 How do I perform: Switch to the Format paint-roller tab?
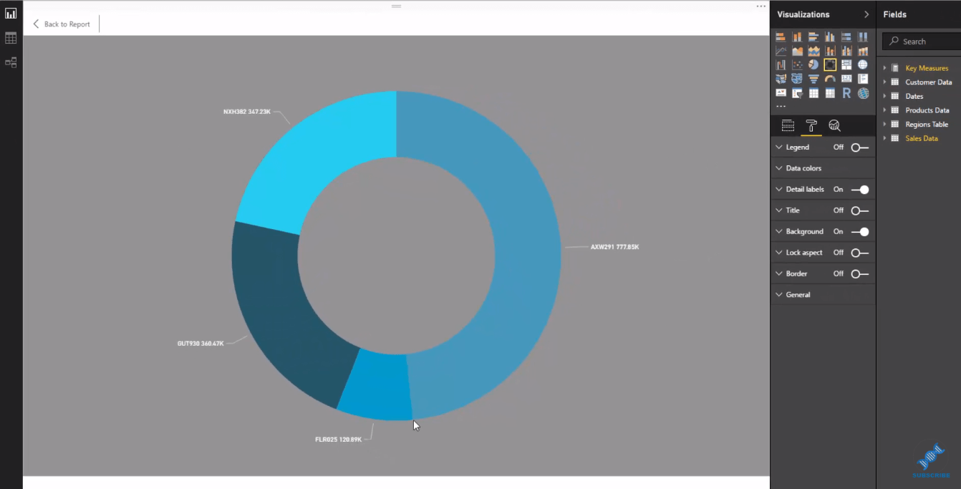pos(811,126)
